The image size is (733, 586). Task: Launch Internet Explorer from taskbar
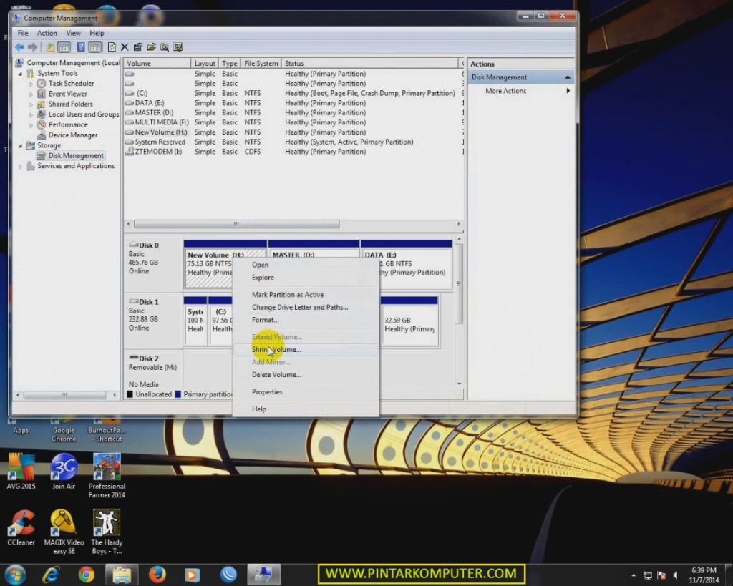(x=51, y=575)
